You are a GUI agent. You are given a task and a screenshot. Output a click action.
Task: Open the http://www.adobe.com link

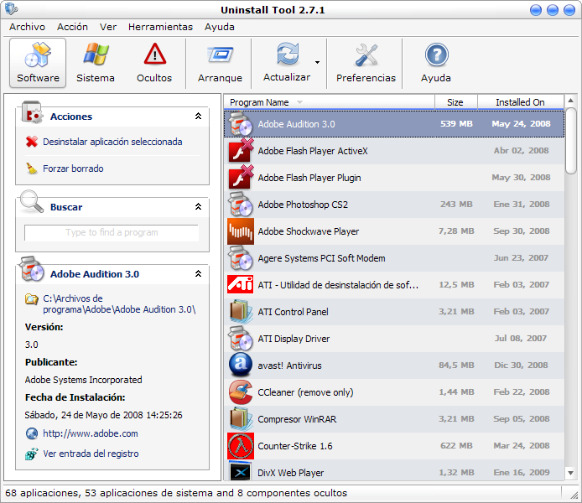tap(91, 433)
